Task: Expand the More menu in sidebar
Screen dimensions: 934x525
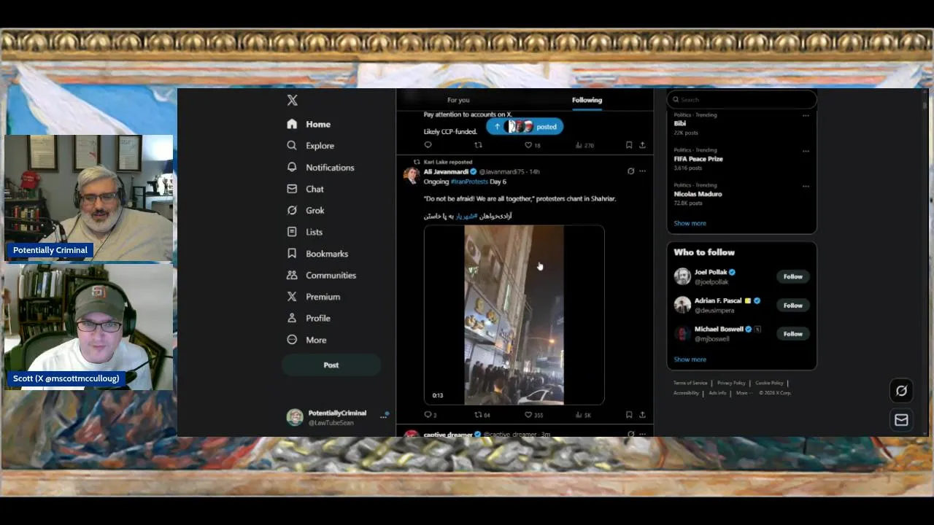Action: coord(306,340)
